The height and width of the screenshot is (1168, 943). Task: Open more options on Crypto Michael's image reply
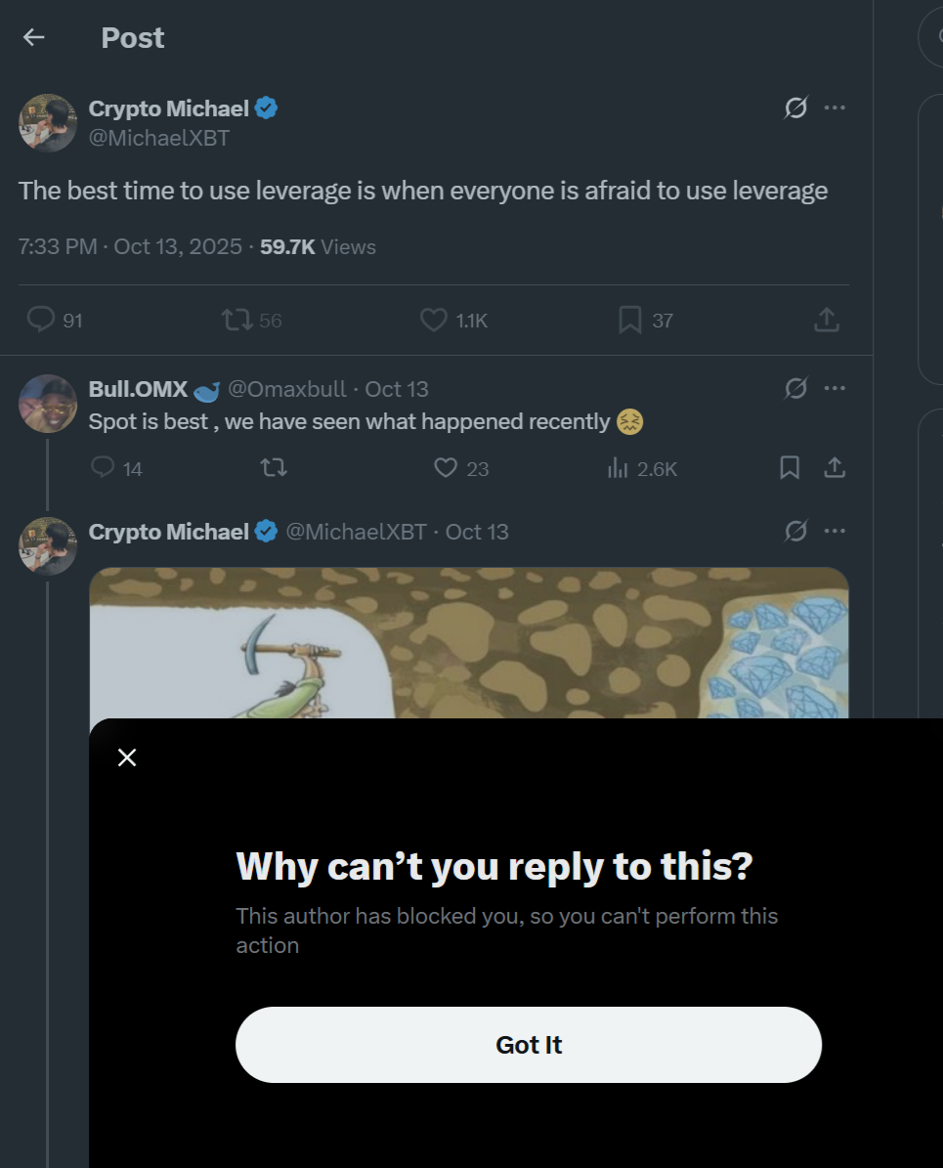[835, 531]
